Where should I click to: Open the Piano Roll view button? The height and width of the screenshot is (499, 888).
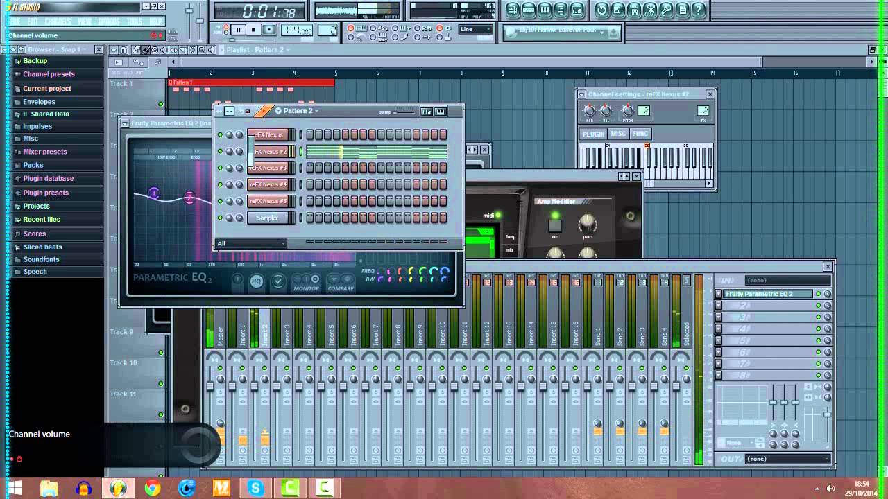click(x=545, y=10)
